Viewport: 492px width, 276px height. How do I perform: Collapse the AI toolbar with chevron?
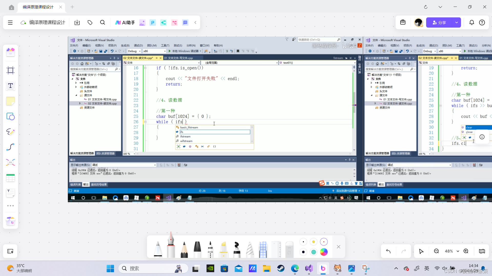(195, 22)
